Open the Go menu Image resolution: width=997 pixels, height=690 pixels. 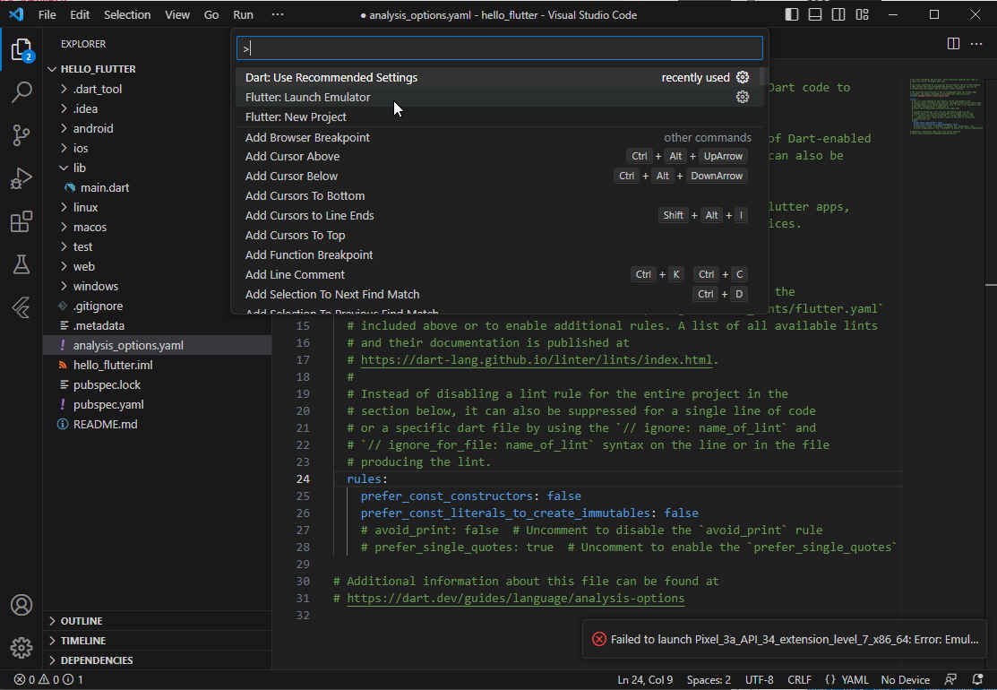point(211,14)
